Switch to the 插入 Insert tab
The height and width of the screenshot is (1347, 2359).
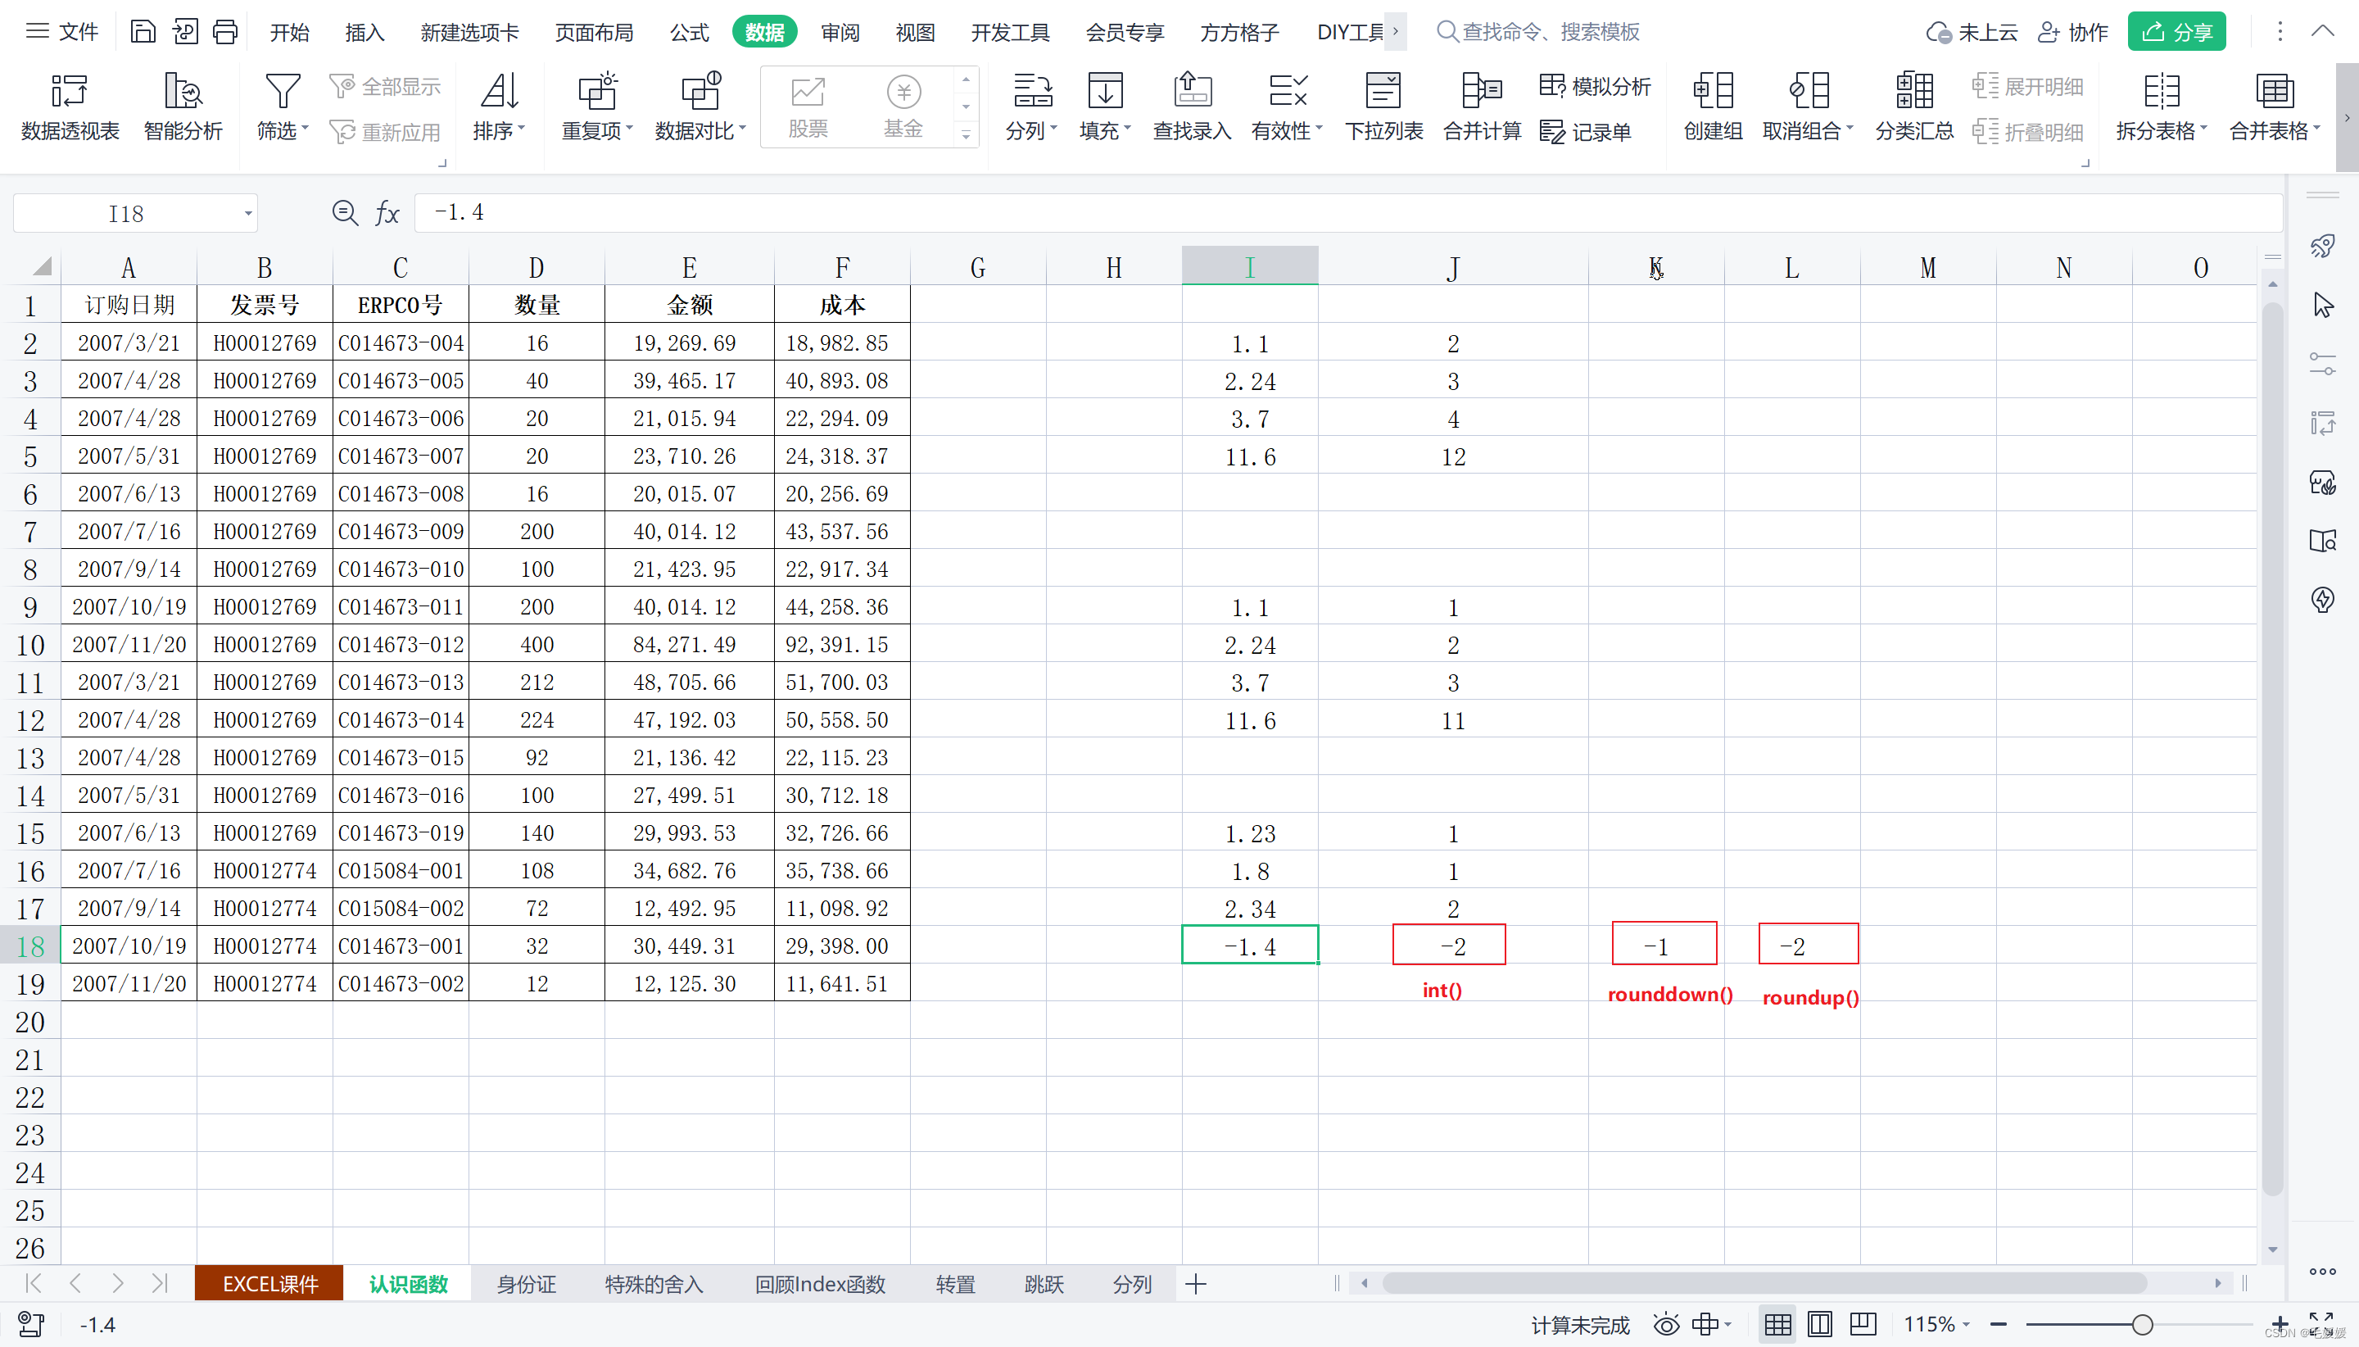click(364, 33)
